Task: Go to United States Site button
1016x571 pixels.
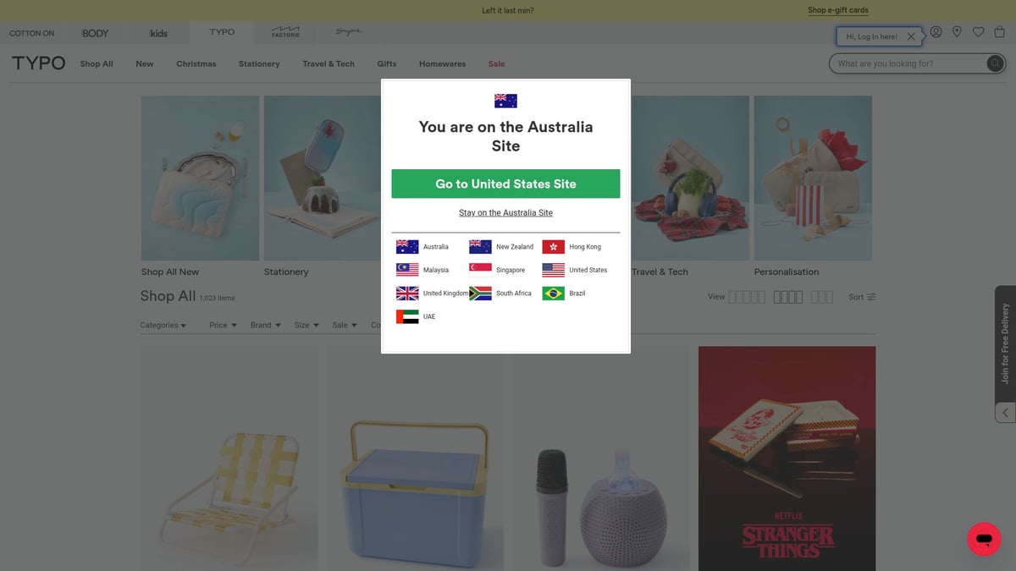Action: (x=505, y=184)
